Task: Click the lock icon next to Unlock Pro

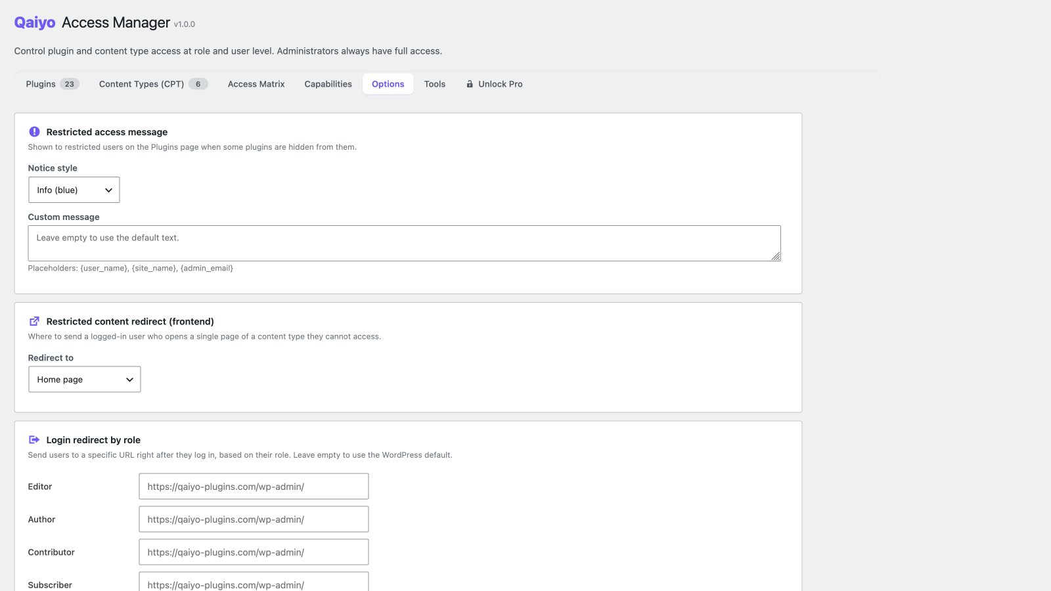Action: pos(470,84)
